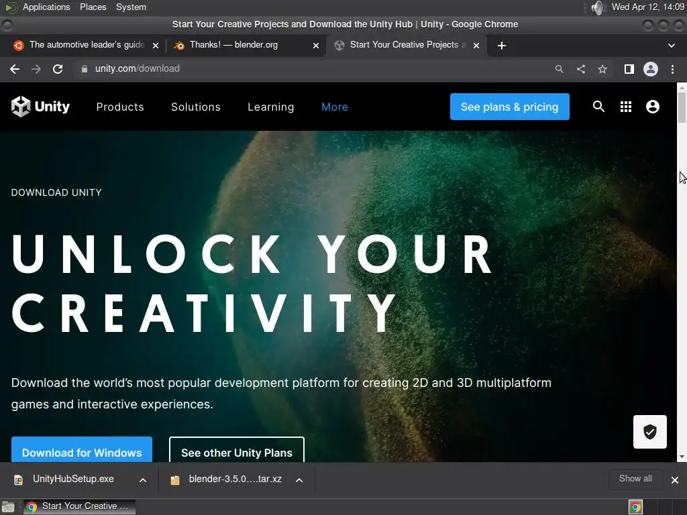Expand options for blender tar.xz download
Viewport: 687px width, 515px height.
(299, 480)
